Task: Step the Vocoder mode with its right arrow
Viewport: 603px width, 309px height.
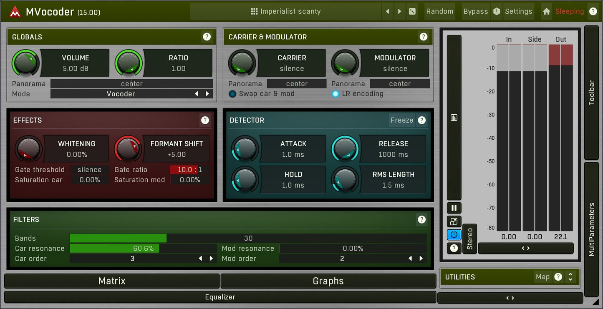Action: coord(207,94)
